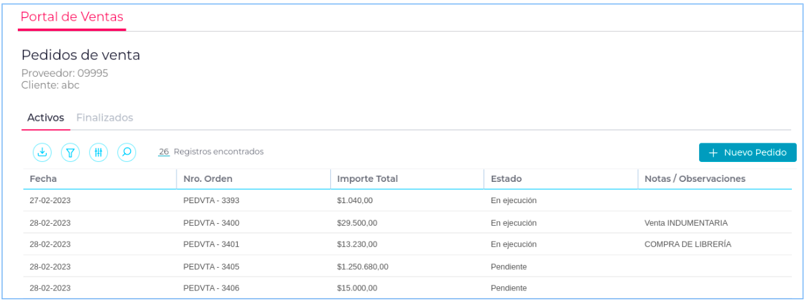Open the filter funnel icon
Screen dimensions: 807x302
(70, 152)
